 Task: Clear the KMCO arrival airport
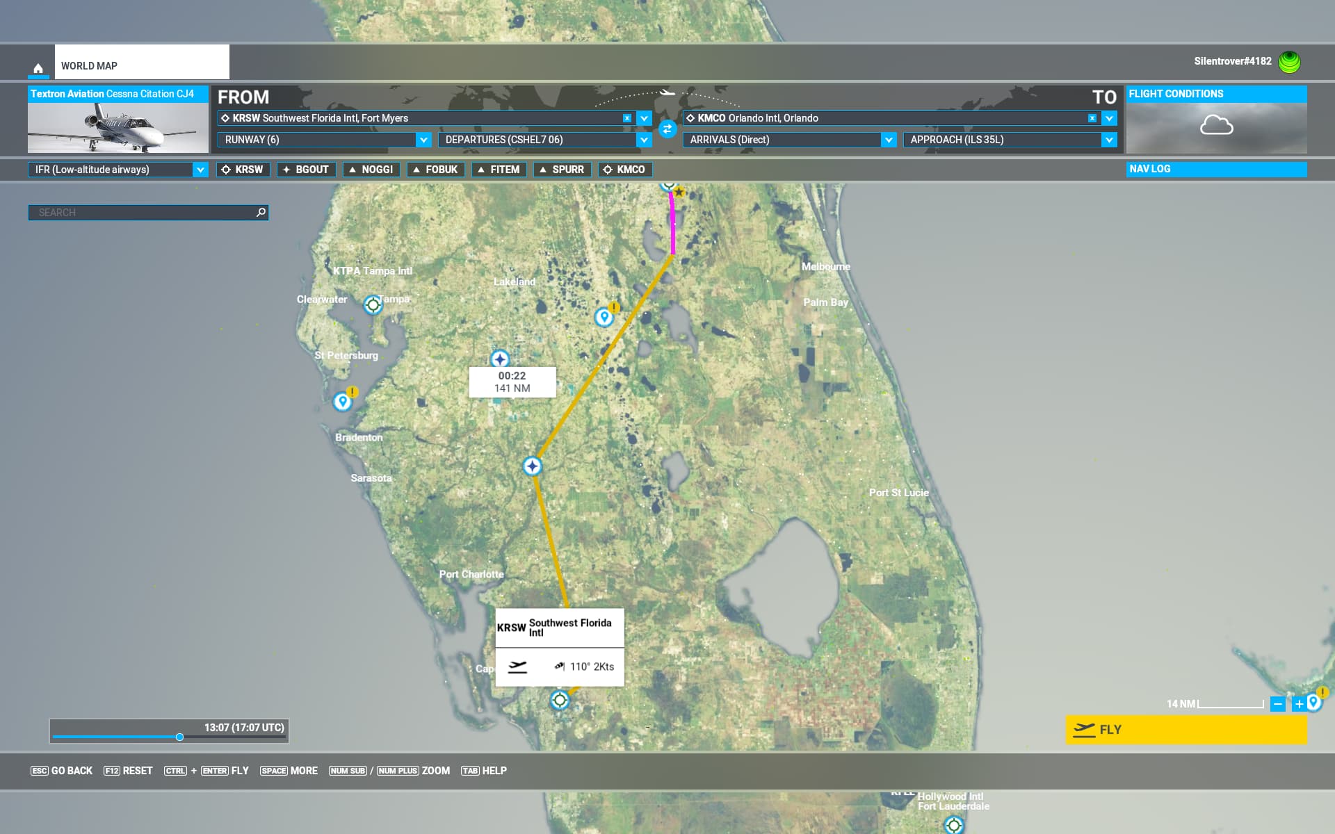tap(1092, 118)
